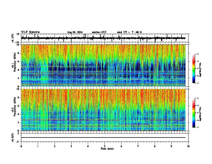Click the "5" tick on ch.3(V) axis
This screenshot has width=212, height=164.
[18, 133]
